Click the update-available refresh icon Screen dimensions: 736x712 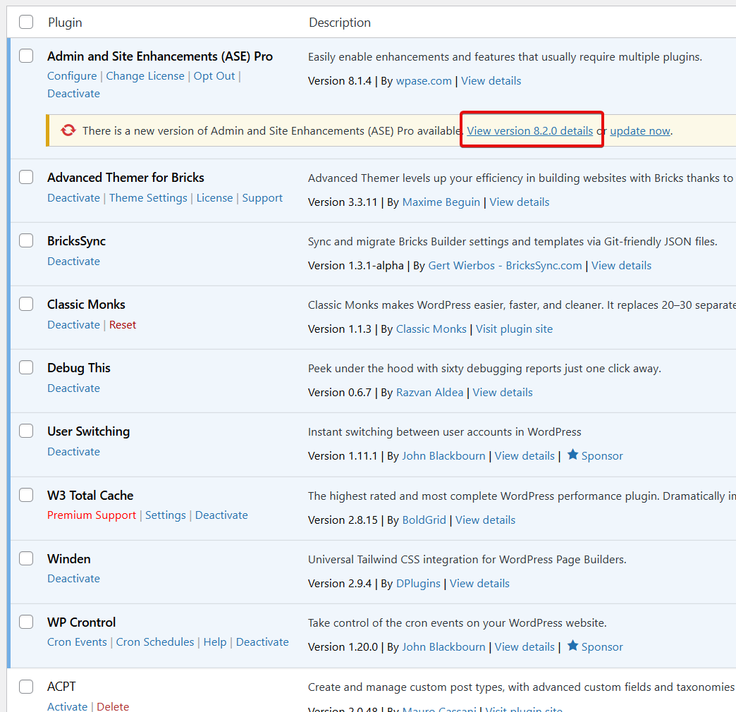[x=68, y=130]
